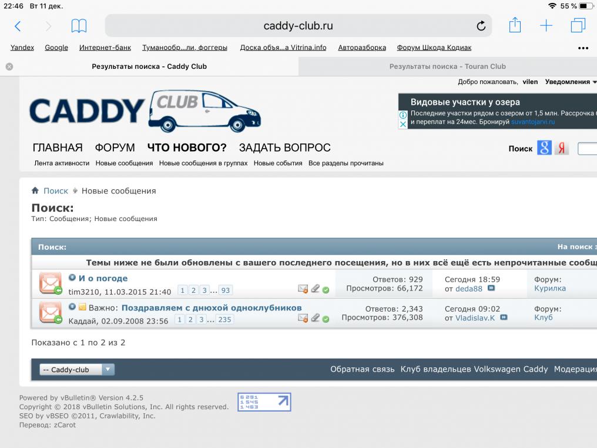Click the sticky note icon before 'Важно:'
The width and height of the screenshot is (597, 448).
click(x=82, y=307)
